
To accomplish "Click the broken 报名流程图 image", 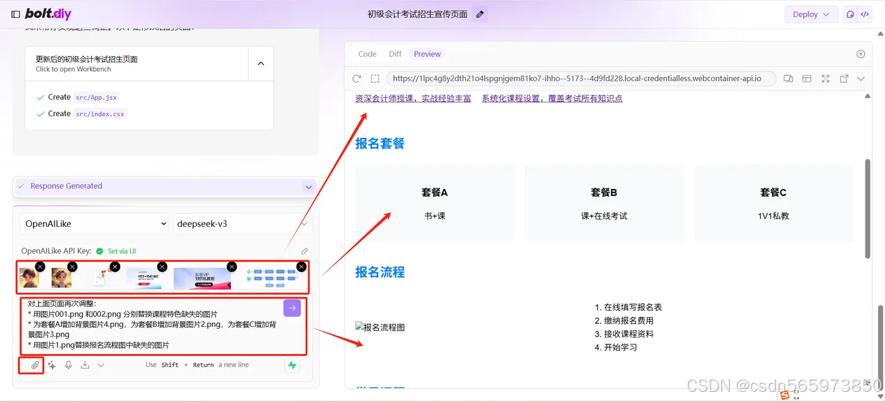I will [380, 327].
